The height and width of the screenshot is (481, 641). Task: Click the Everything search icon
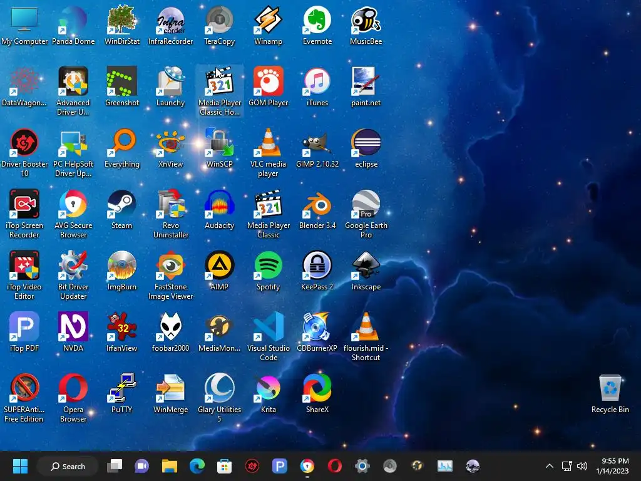[x=122, y=142]
